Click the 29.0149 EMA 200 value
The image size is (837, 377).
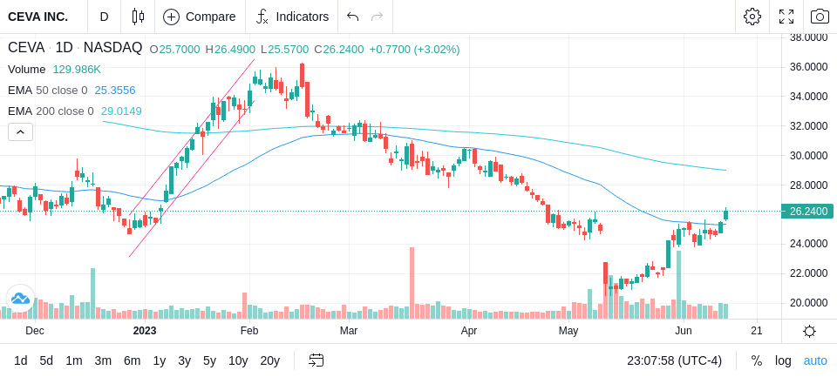121,111
